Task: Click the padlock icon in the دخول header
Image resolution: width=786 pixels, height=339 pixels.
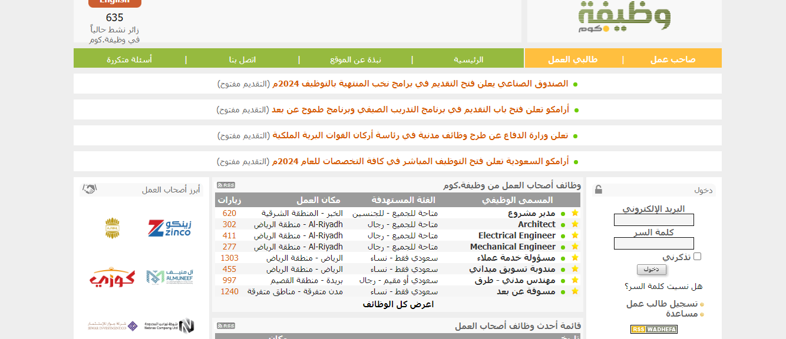Action: pyautogui.click(x=599, y=190)
